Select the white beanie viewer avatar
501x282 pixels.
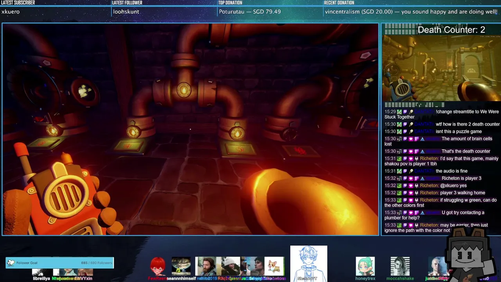(231, 266)
